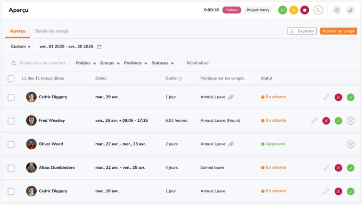This screenshot has height=205, width=362.
Task: Click the Ajouter un congé button
Action: [338, 31]
